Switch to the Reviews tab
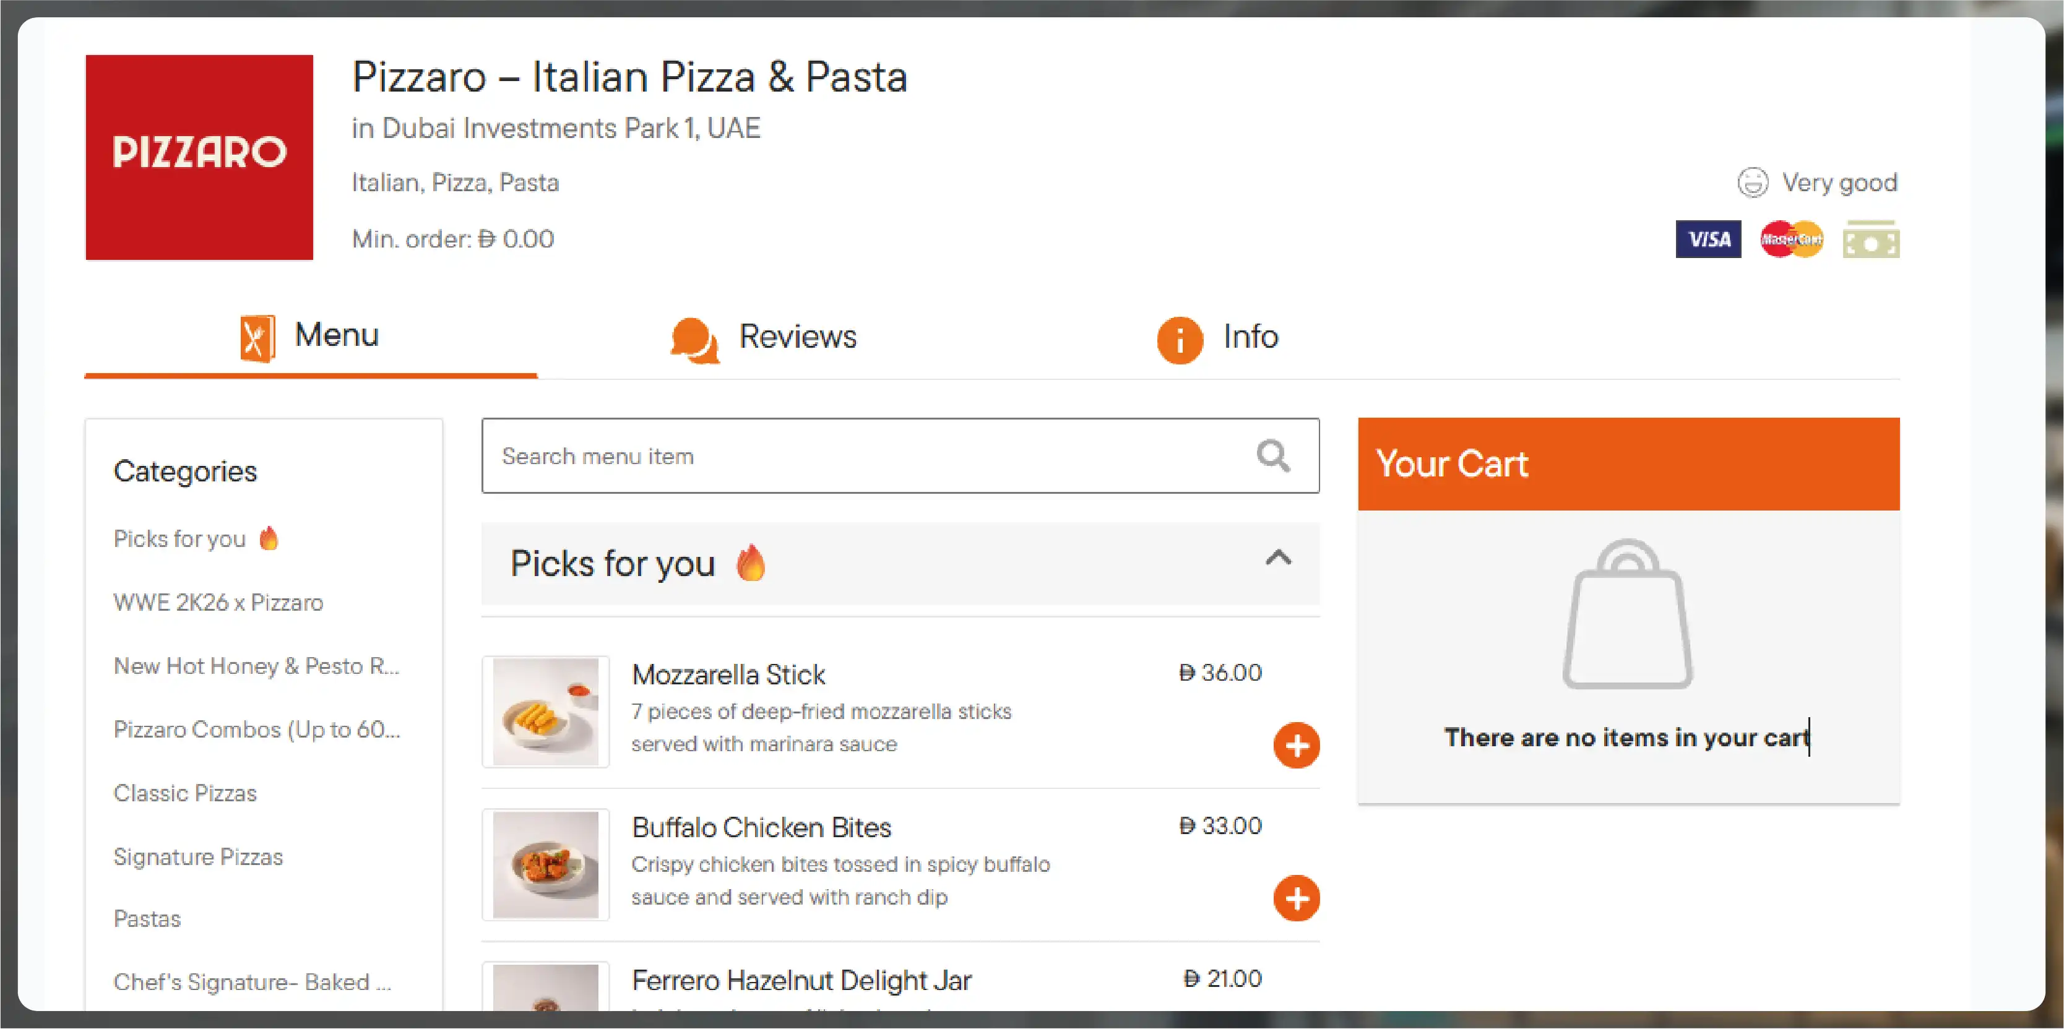 tap(764, 337)
